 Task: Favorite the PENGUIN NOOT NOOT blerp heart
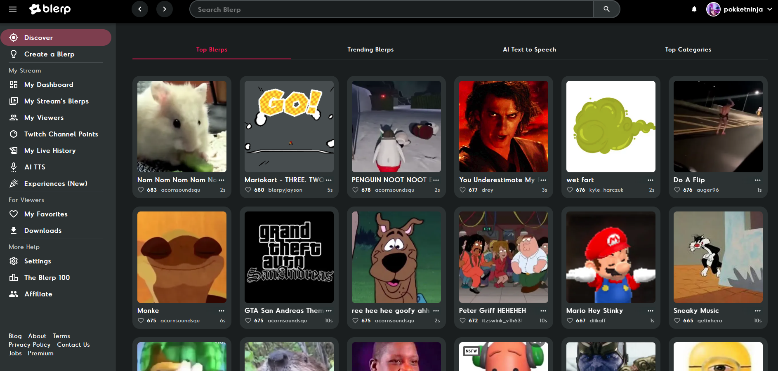tap(356, 190)
